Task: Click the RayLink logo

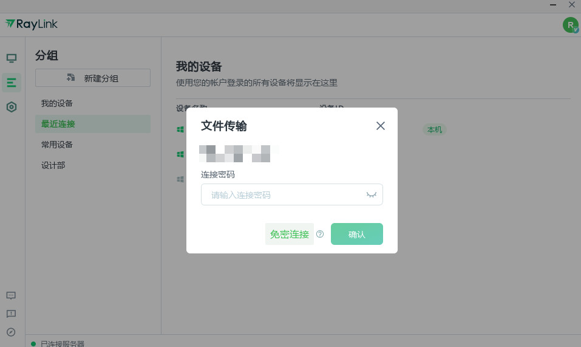Action: (32, 24)
